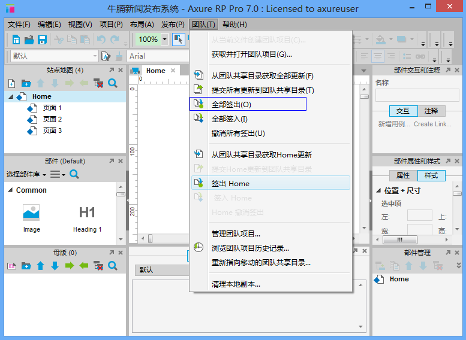The image size is (466, 340).
Task: Click the widget library options menu icon
Action: [x=58, y=174]
